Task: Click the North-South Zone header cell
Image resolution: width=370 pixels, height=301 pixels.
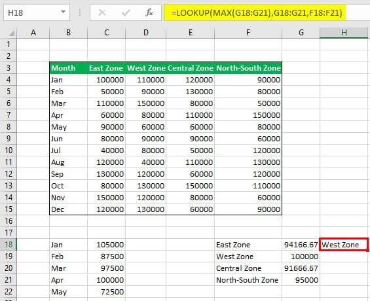Action: pyautogui.click(x=248, y=68)
